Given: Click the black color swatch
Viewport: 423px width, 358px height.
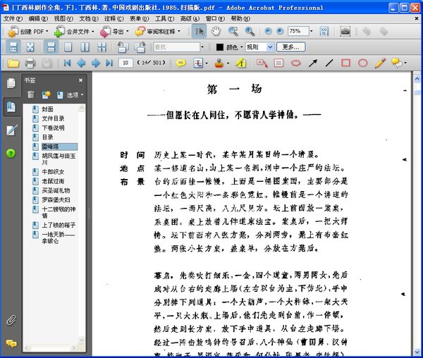Looking at the screenshot, I should [x=219, y=47].
